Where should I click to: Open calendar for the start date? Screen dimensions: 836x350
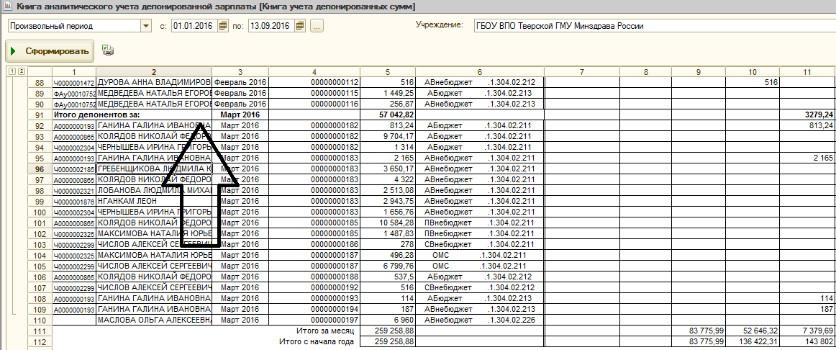[222, 26]
